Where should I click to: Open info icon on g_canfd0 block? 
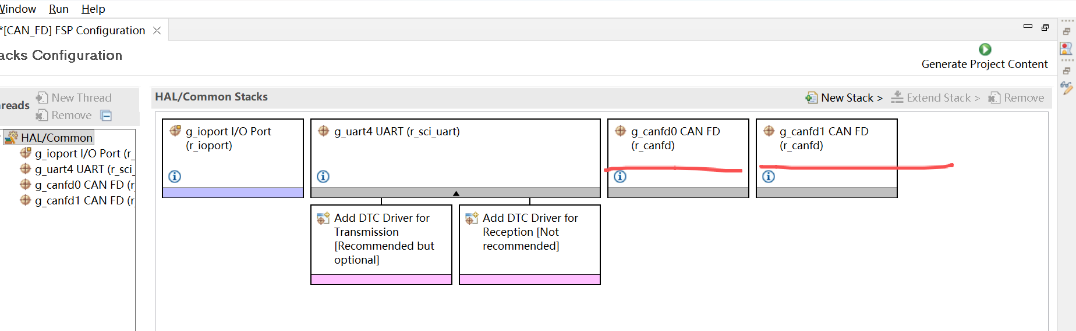click(x=620, y=177)
